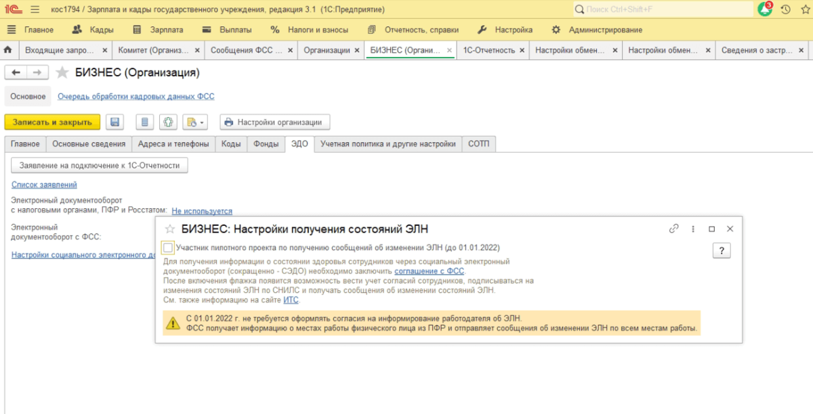Switch to the Адреса и телефоны tab
Viewport: 813px width, 414px height.
(x=174, y=144)
